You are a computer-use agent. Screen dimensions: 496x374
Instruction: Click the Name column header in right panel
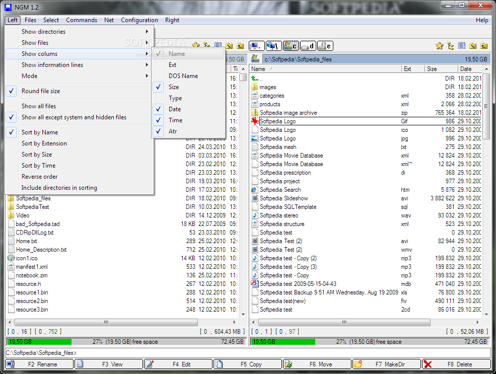coord(325,69)
